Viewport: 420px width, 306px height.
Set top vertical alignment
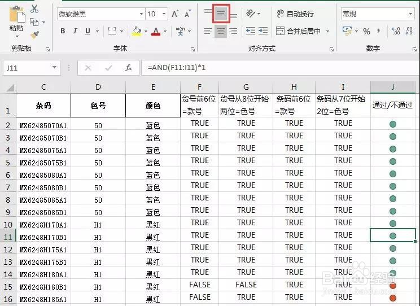pos(208,11)
